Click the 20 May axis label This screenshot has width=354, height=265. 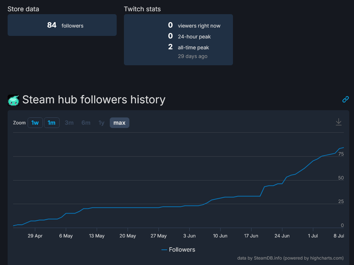(128, 236)
